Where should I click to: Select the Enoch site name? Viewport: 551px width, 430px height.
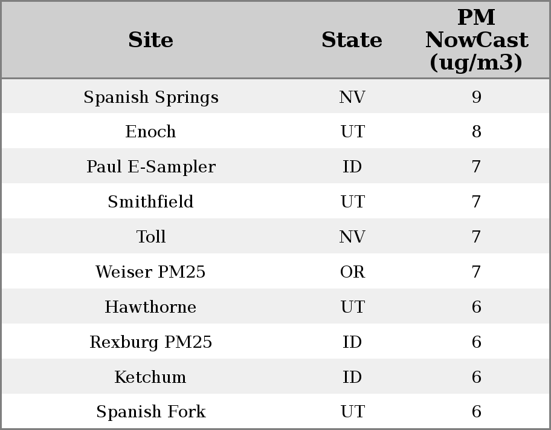tap(150, 132)
